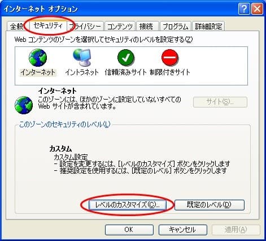
Task: Select the インターネット zone globe icon
Action: [38, 58]
